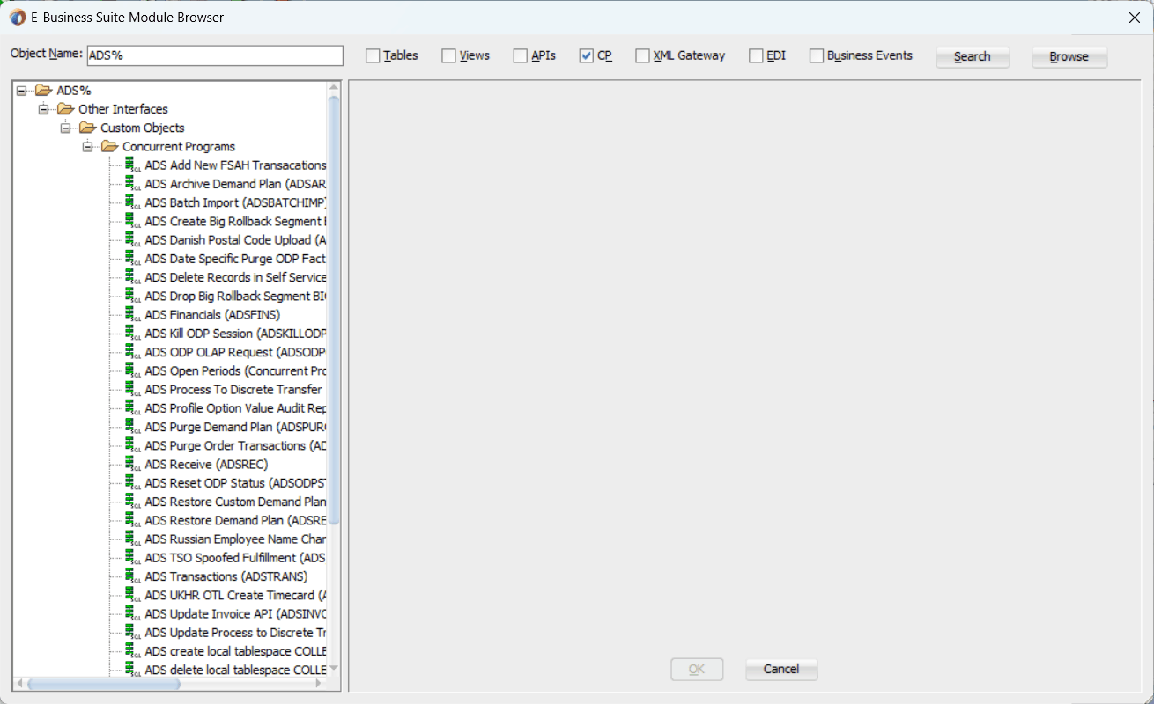The height and width of the screenshot is (704, 1154).
Task: Click the icon beside ADS Receive (ADSREC)
Action: click(x=133, y=465)
